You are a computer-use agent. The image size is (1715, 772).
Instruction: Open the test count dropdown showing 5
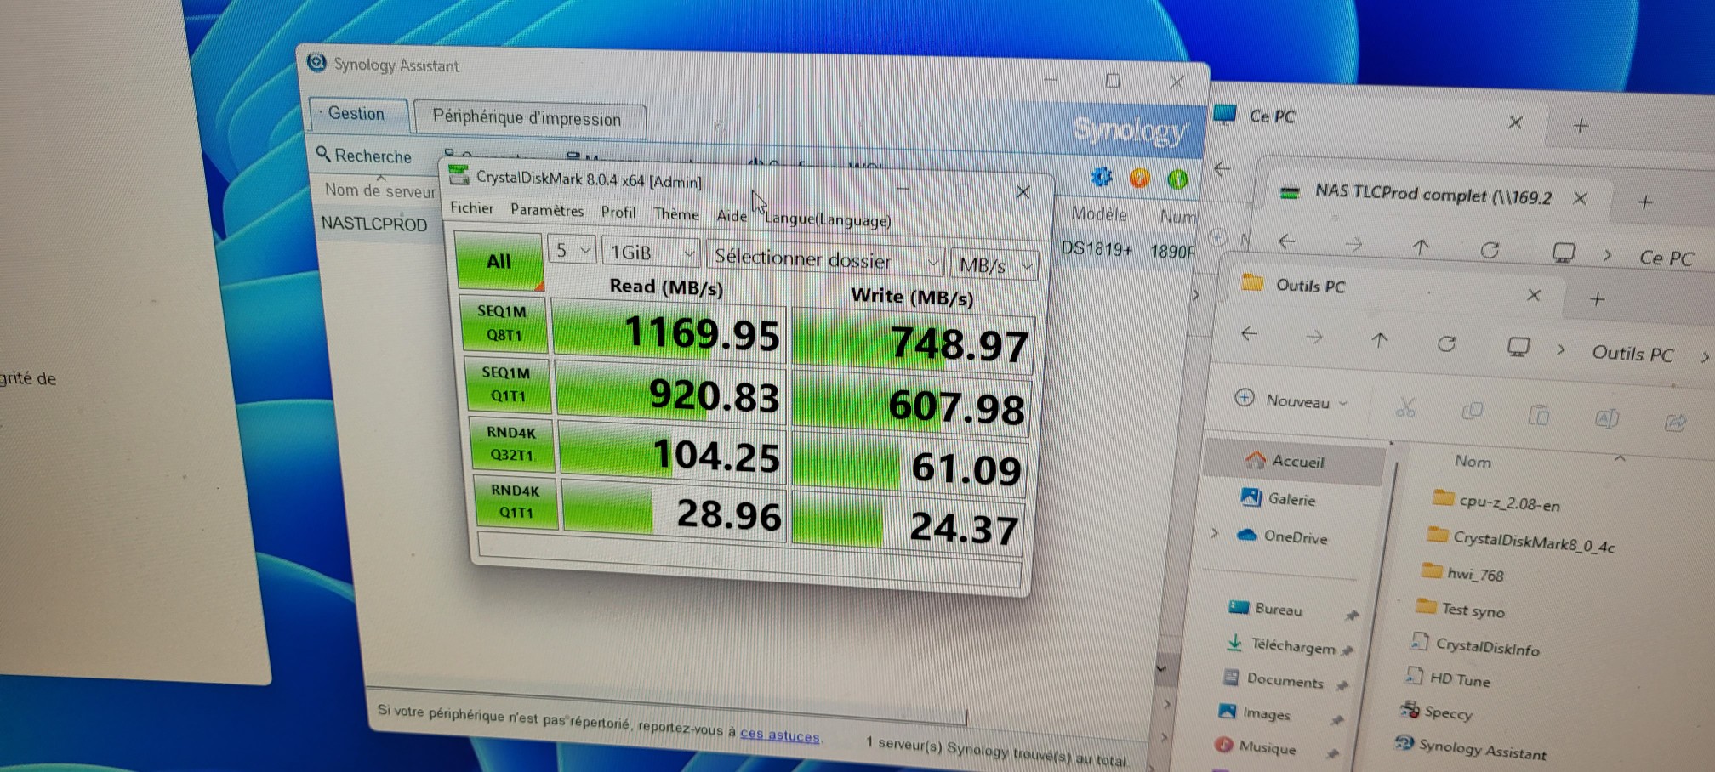tap(571, 250)
